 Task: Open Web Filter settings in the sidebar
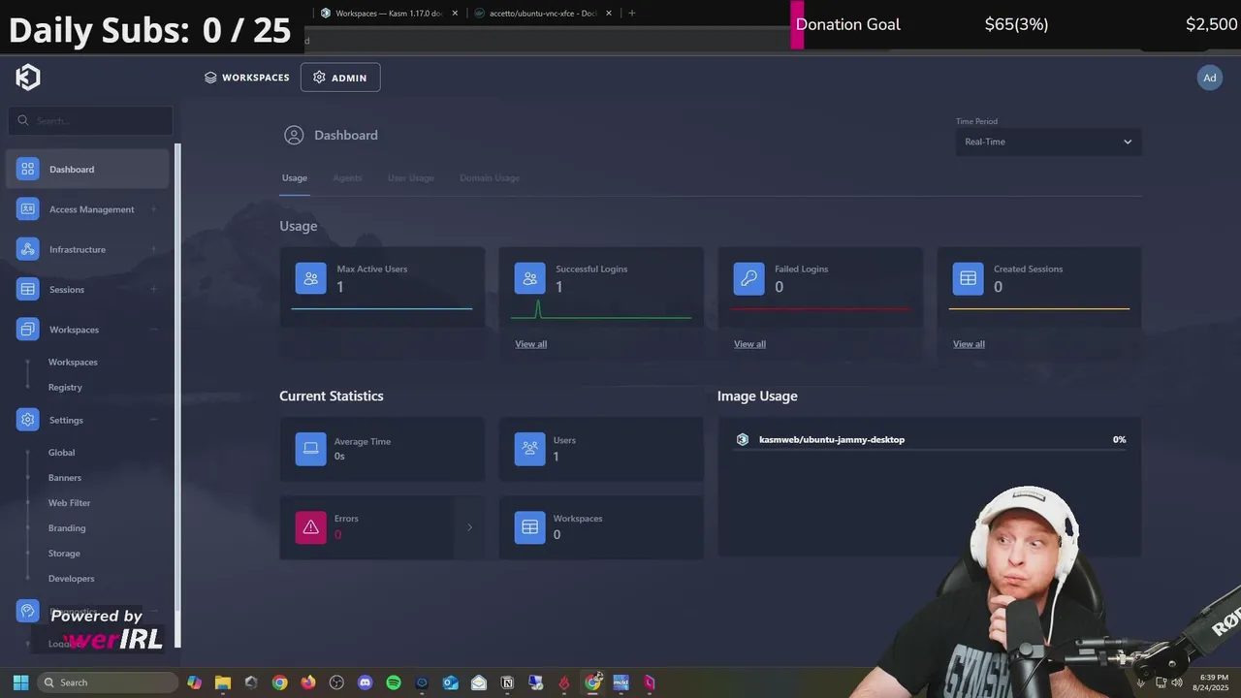click(70, 503)
